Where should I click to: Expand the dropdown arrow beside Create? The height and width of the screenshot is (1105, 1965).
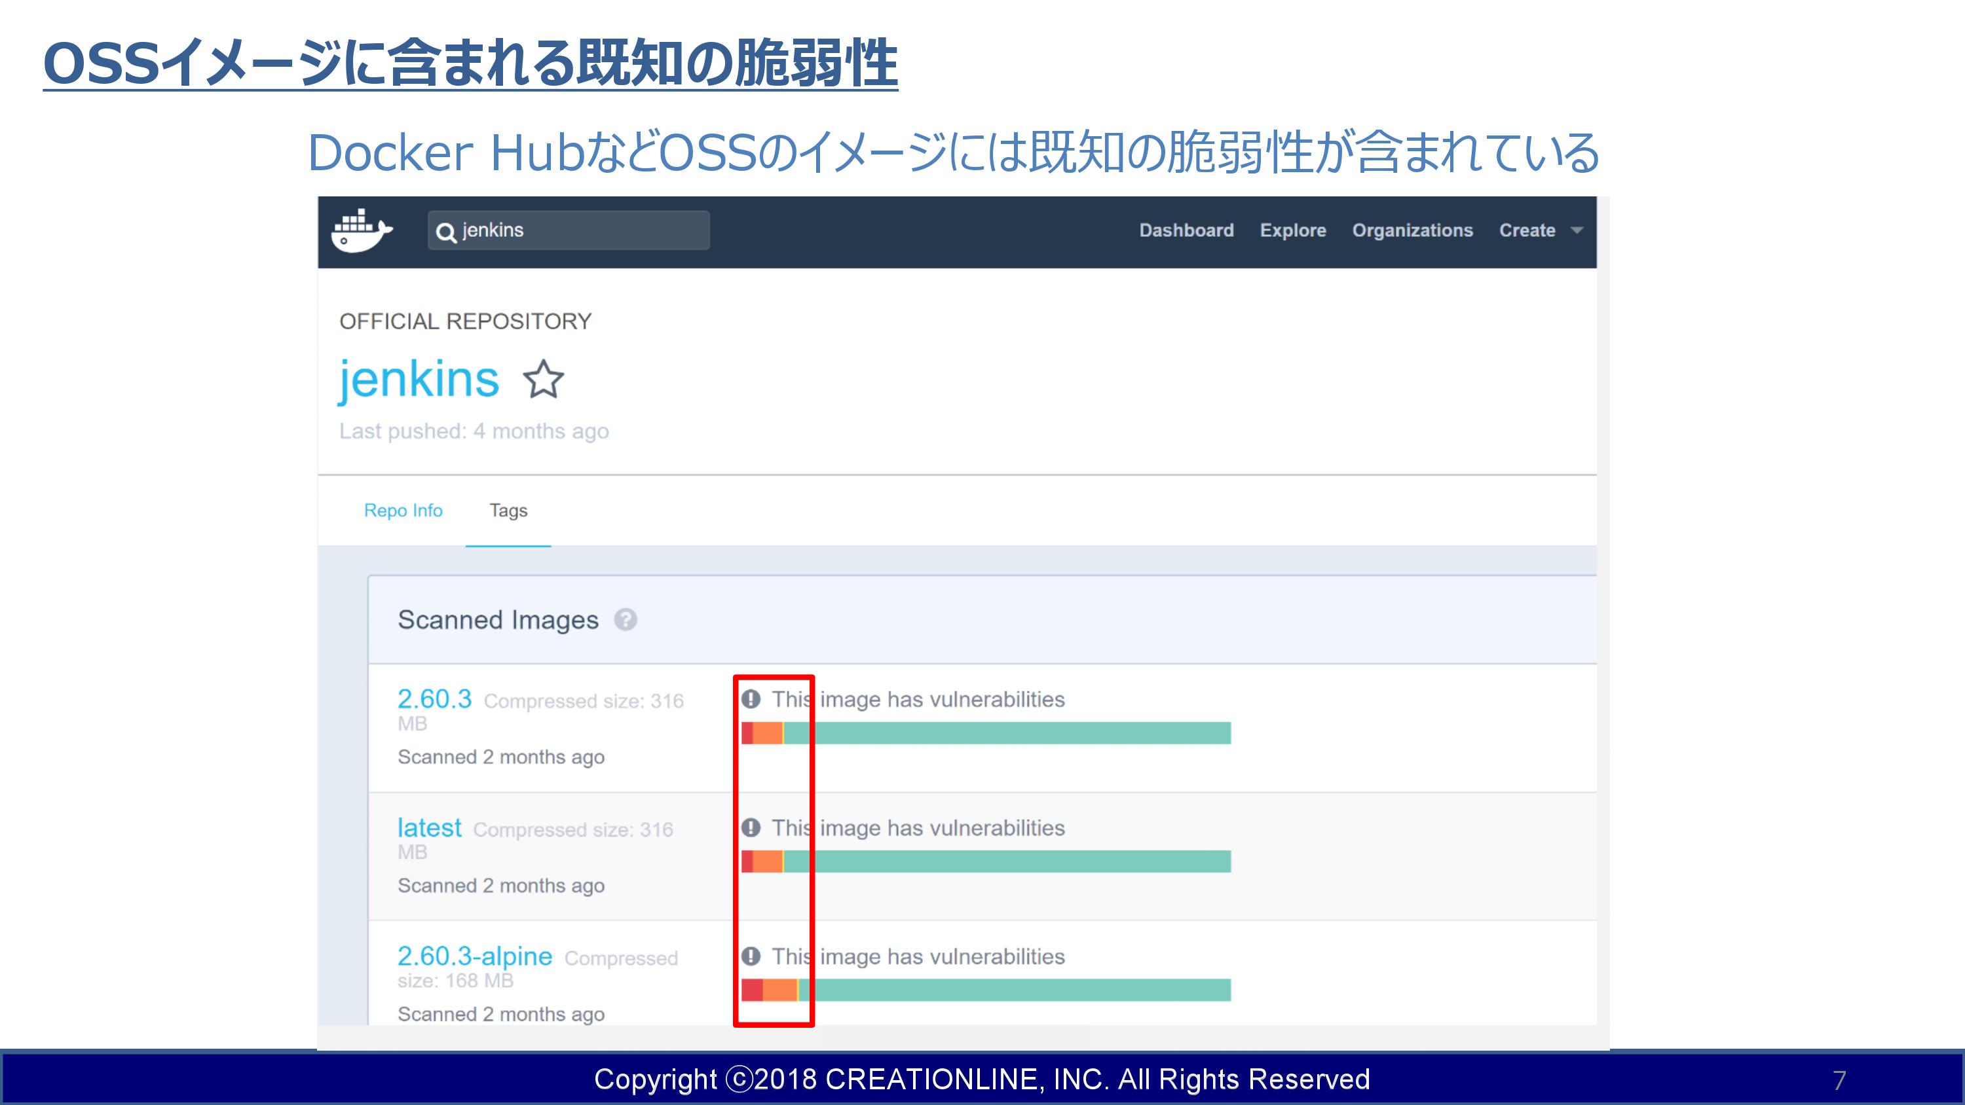pyautogui.click(x=1577, y=230)
